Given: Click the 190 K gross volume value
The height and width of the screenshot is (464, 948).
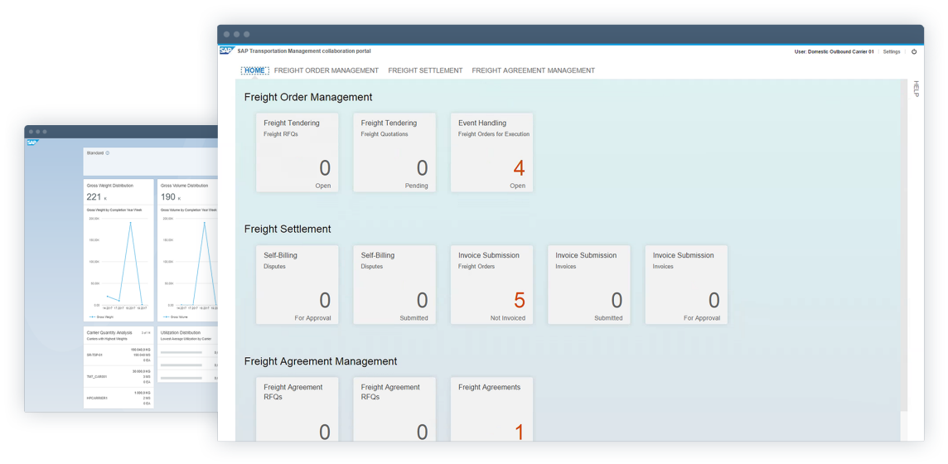Looking at the screenshot, I should coord(171,197).
